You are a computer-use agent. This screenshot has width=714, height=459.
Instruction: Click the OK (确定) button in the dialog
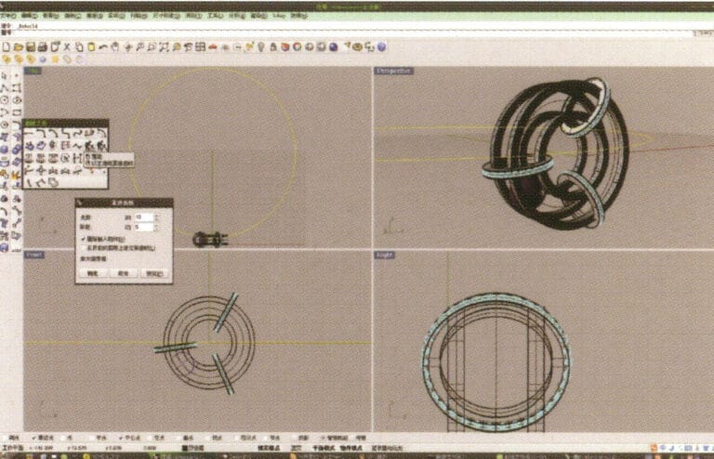pos(92,273)
